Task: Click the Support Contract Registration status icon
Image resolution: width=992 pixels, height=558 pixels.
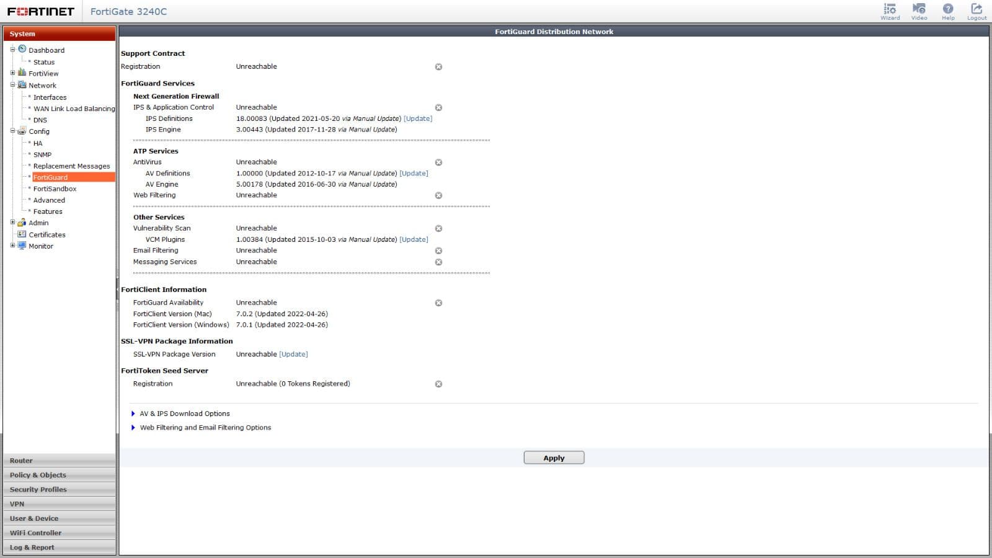Action: click(x=438, y=67)
